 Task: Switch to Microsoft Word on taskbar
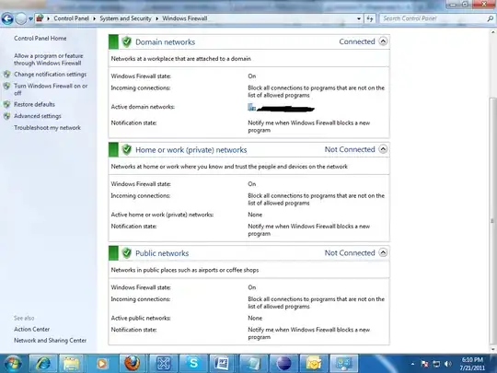click(222, 364)
